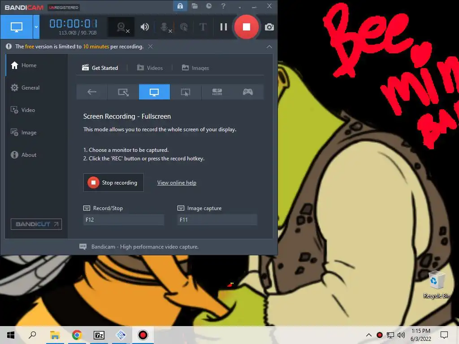The width and height of the screenshot is (459, 344).
Task: Click the Bandicam taskbar icon
Action: coord(143,335)
